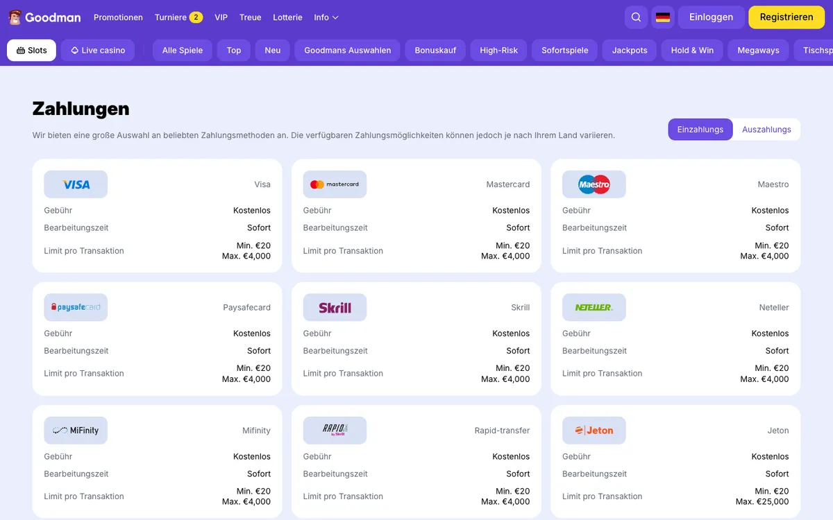This screenshot has height=520, width=833.
Task: Click the Mastercard name label
Action: [508, 184]
